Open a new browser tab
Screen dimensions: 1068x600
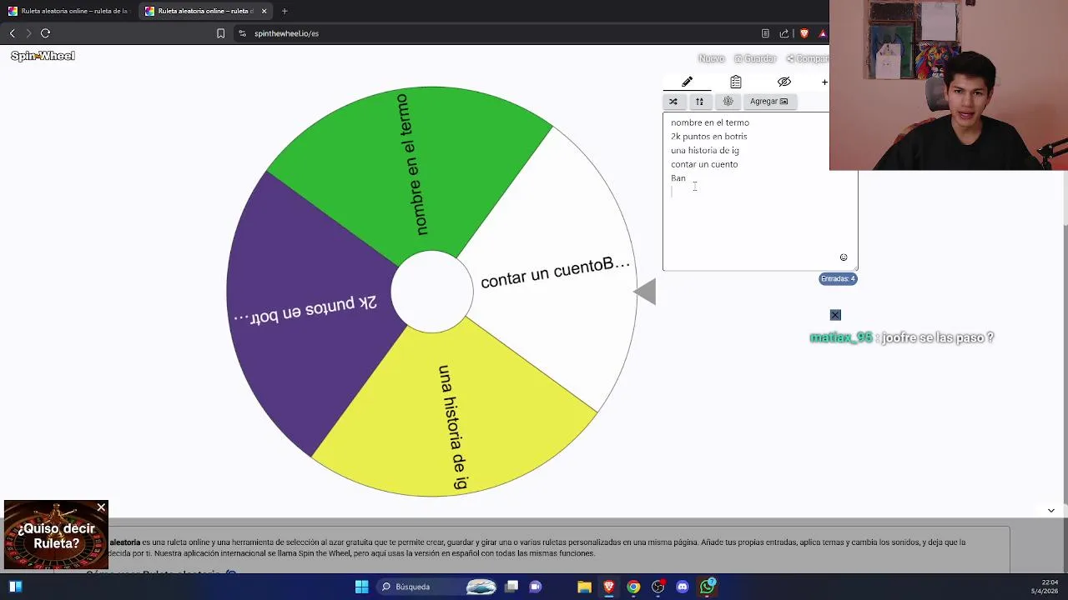click(285, 11)
